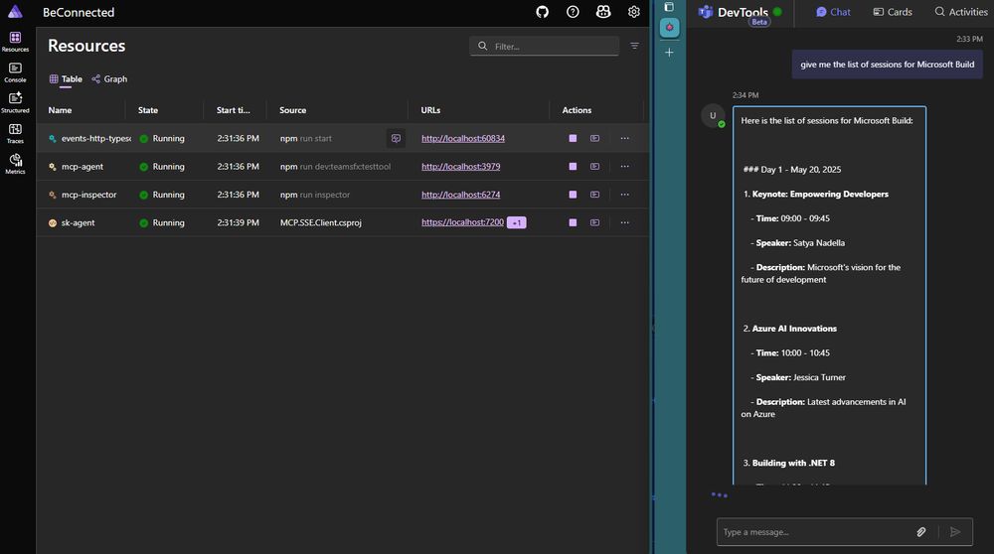This screenshot has width=994, height=554.
Task: View console logs for events-http-typesc
Action: click(x=594, y=138)
